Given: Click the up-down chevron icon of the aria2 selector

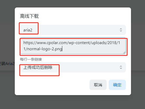Looking at the screenshot, I should click(x=121, y=30).
